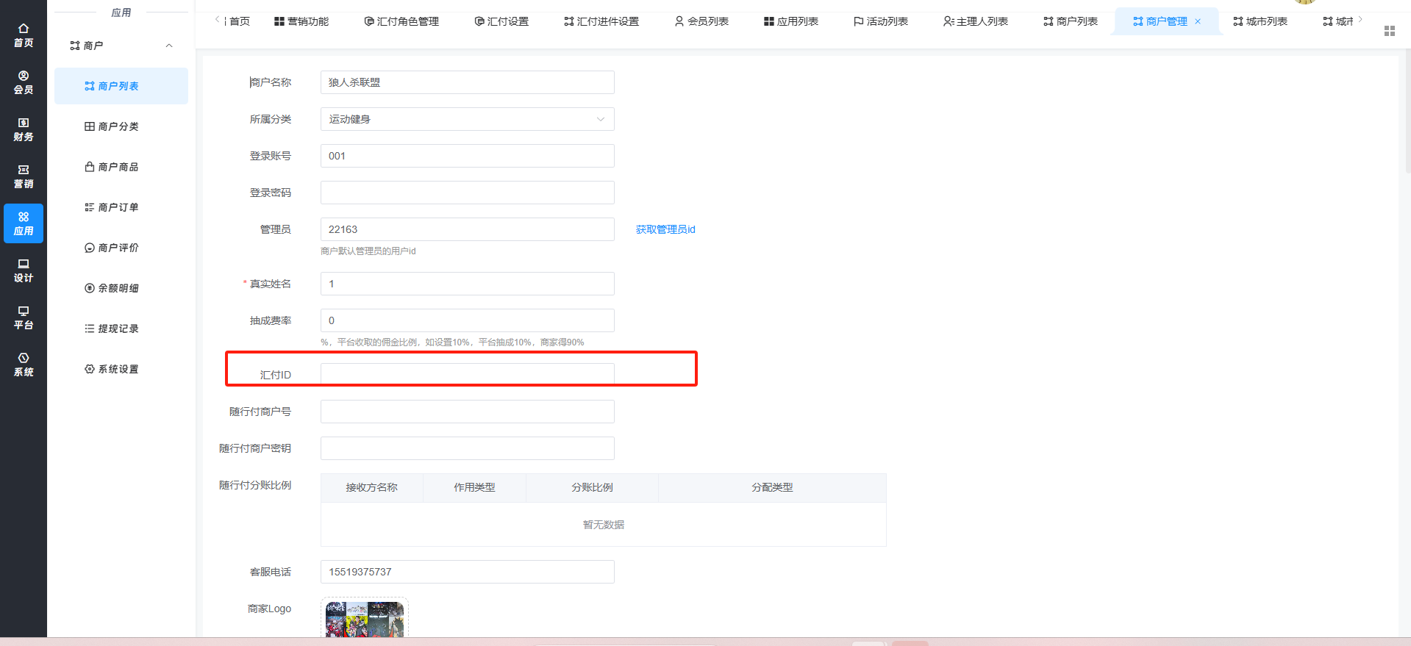This screenshot has height=646, width=1411.
Task: Click the 获取管理员id link
Action: pyautogui.click(x=665, y=229)
